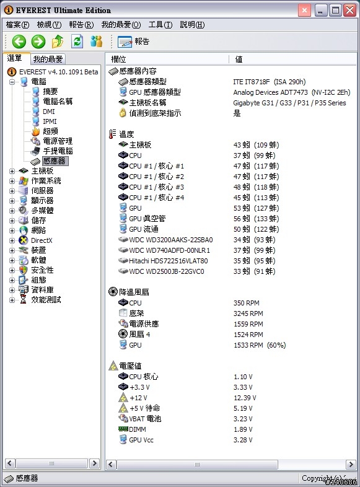
Task: Open the 說明(H) menu
Action: (x=192, y=25)
